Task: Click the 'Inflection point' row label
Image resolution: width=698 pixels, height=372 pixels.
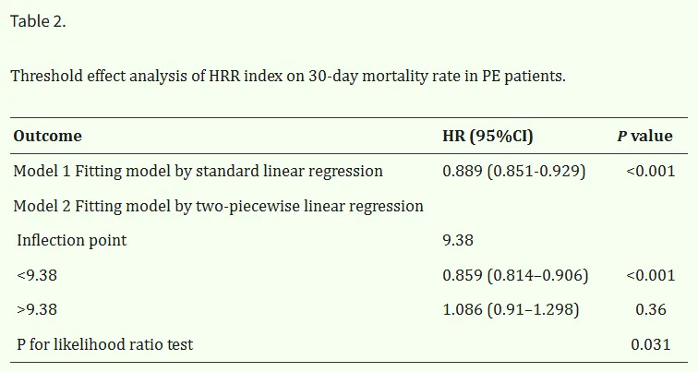Action: [x=72, y=240]
